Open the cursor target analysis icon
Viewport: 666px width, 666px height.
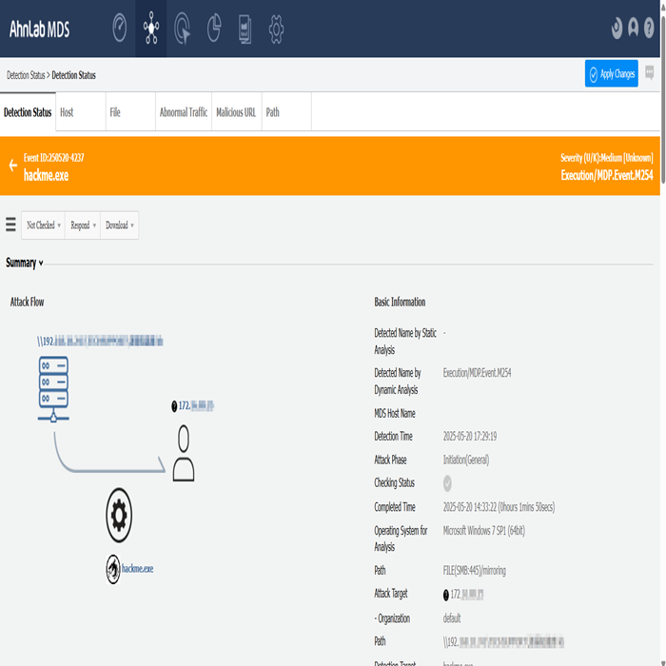point(183,29)
